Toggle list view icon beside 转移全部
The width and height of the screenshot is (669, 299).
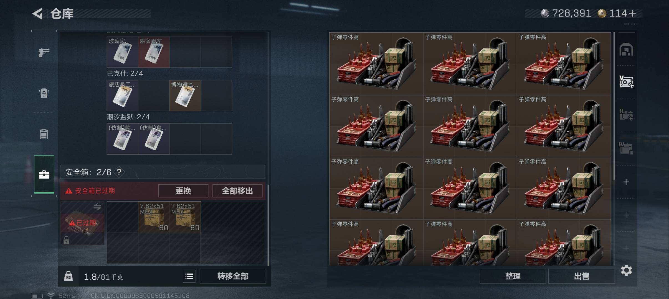(x=189, y=276)
